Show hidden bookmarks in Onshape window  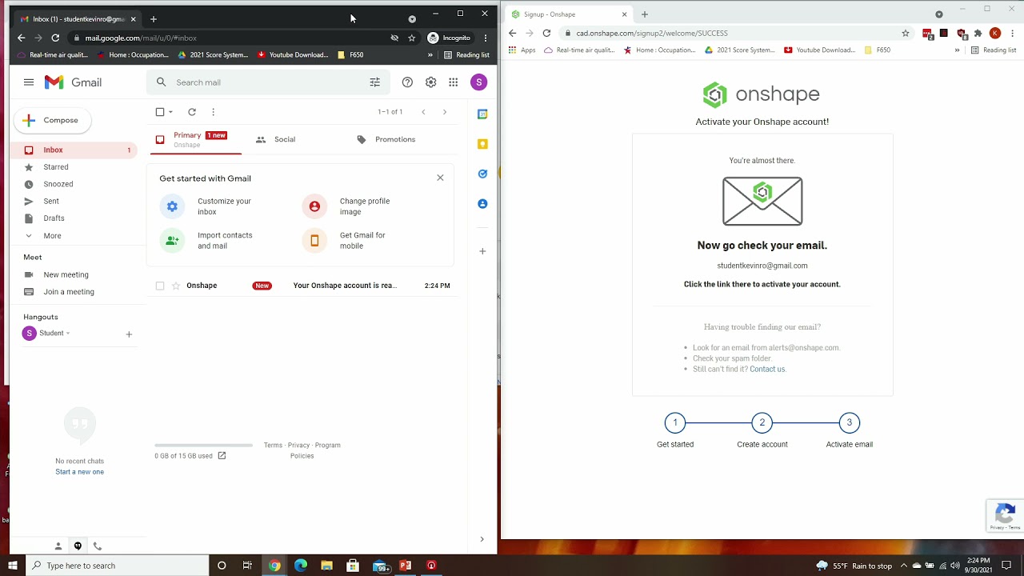(x=957, y=50)
